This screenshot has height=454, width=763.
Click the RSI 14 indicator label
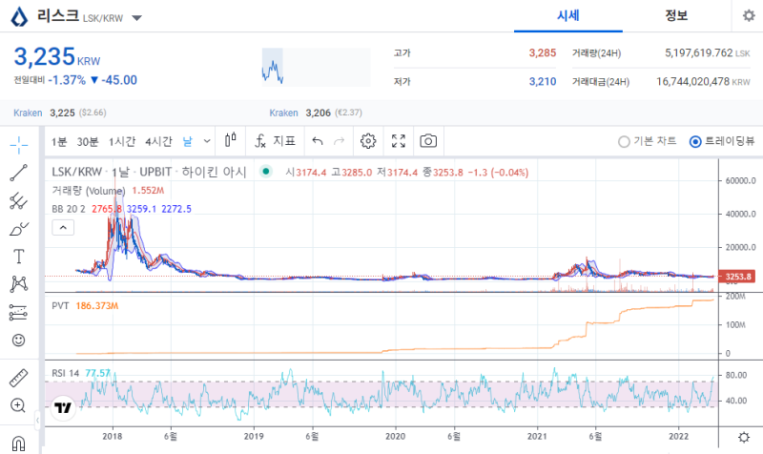(x=65, y=373)
